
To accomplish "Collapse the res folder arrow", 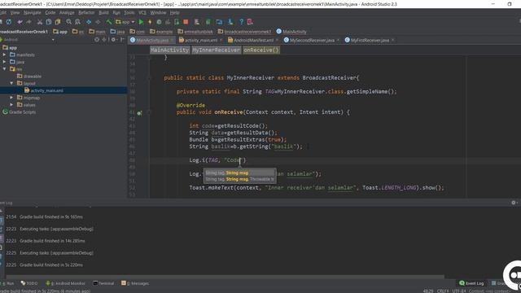I will pos(4,69).
